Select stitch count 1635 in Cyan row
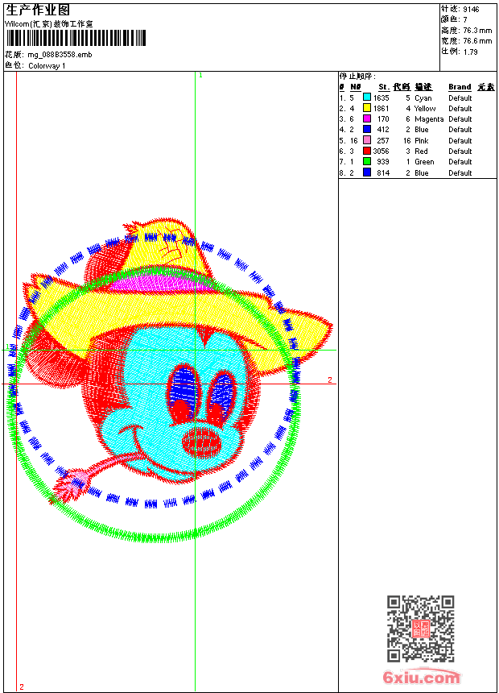This screenshot has width=499, height=693. tap(381, 98)
